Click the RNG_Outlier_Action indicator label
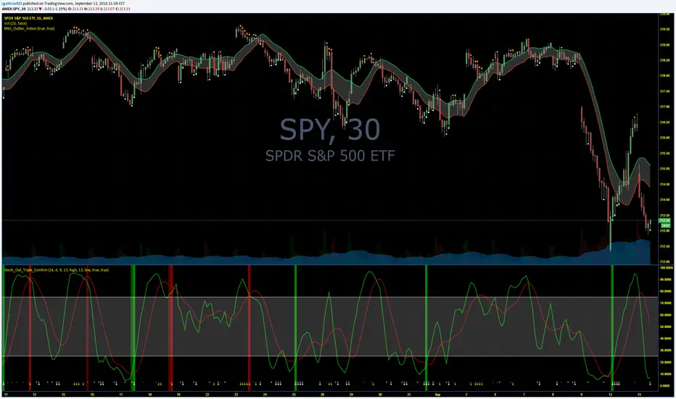 [x=29, y=28]
